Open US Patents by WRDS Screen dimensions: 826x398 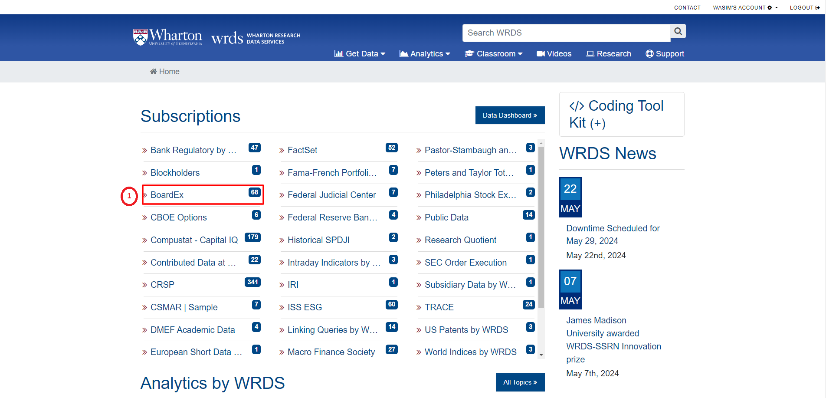(x=466, y=330)
